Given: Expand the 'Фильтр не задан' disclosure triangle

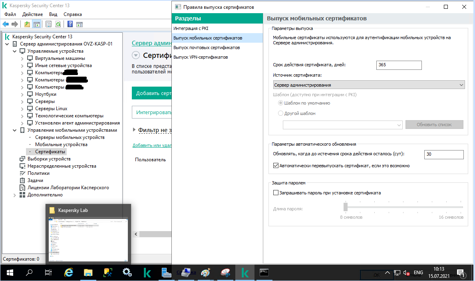Looking at the screenshot, I should (134, 130).
